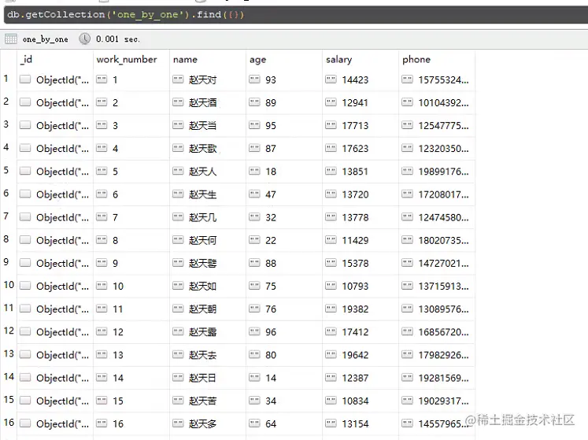
Task: Click string type icon beside work_number 7
Action: coord(102,216)
